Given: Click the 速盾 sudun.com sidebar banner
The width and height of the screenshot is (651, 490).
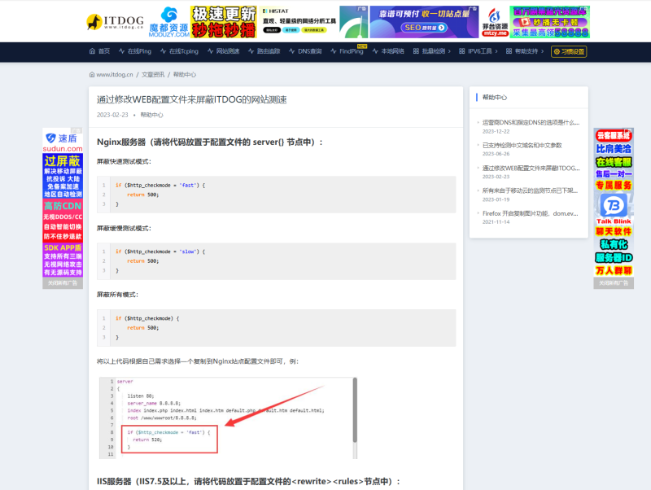Looking at the screenshot, I should [63, 142].
